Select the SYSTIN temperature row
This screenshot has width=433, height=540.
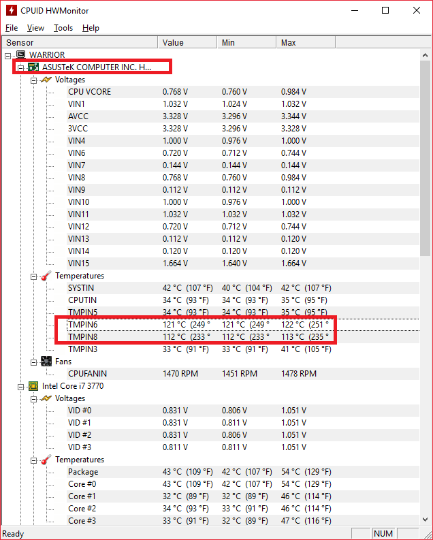pyautogui.click(x=243, y=288)
